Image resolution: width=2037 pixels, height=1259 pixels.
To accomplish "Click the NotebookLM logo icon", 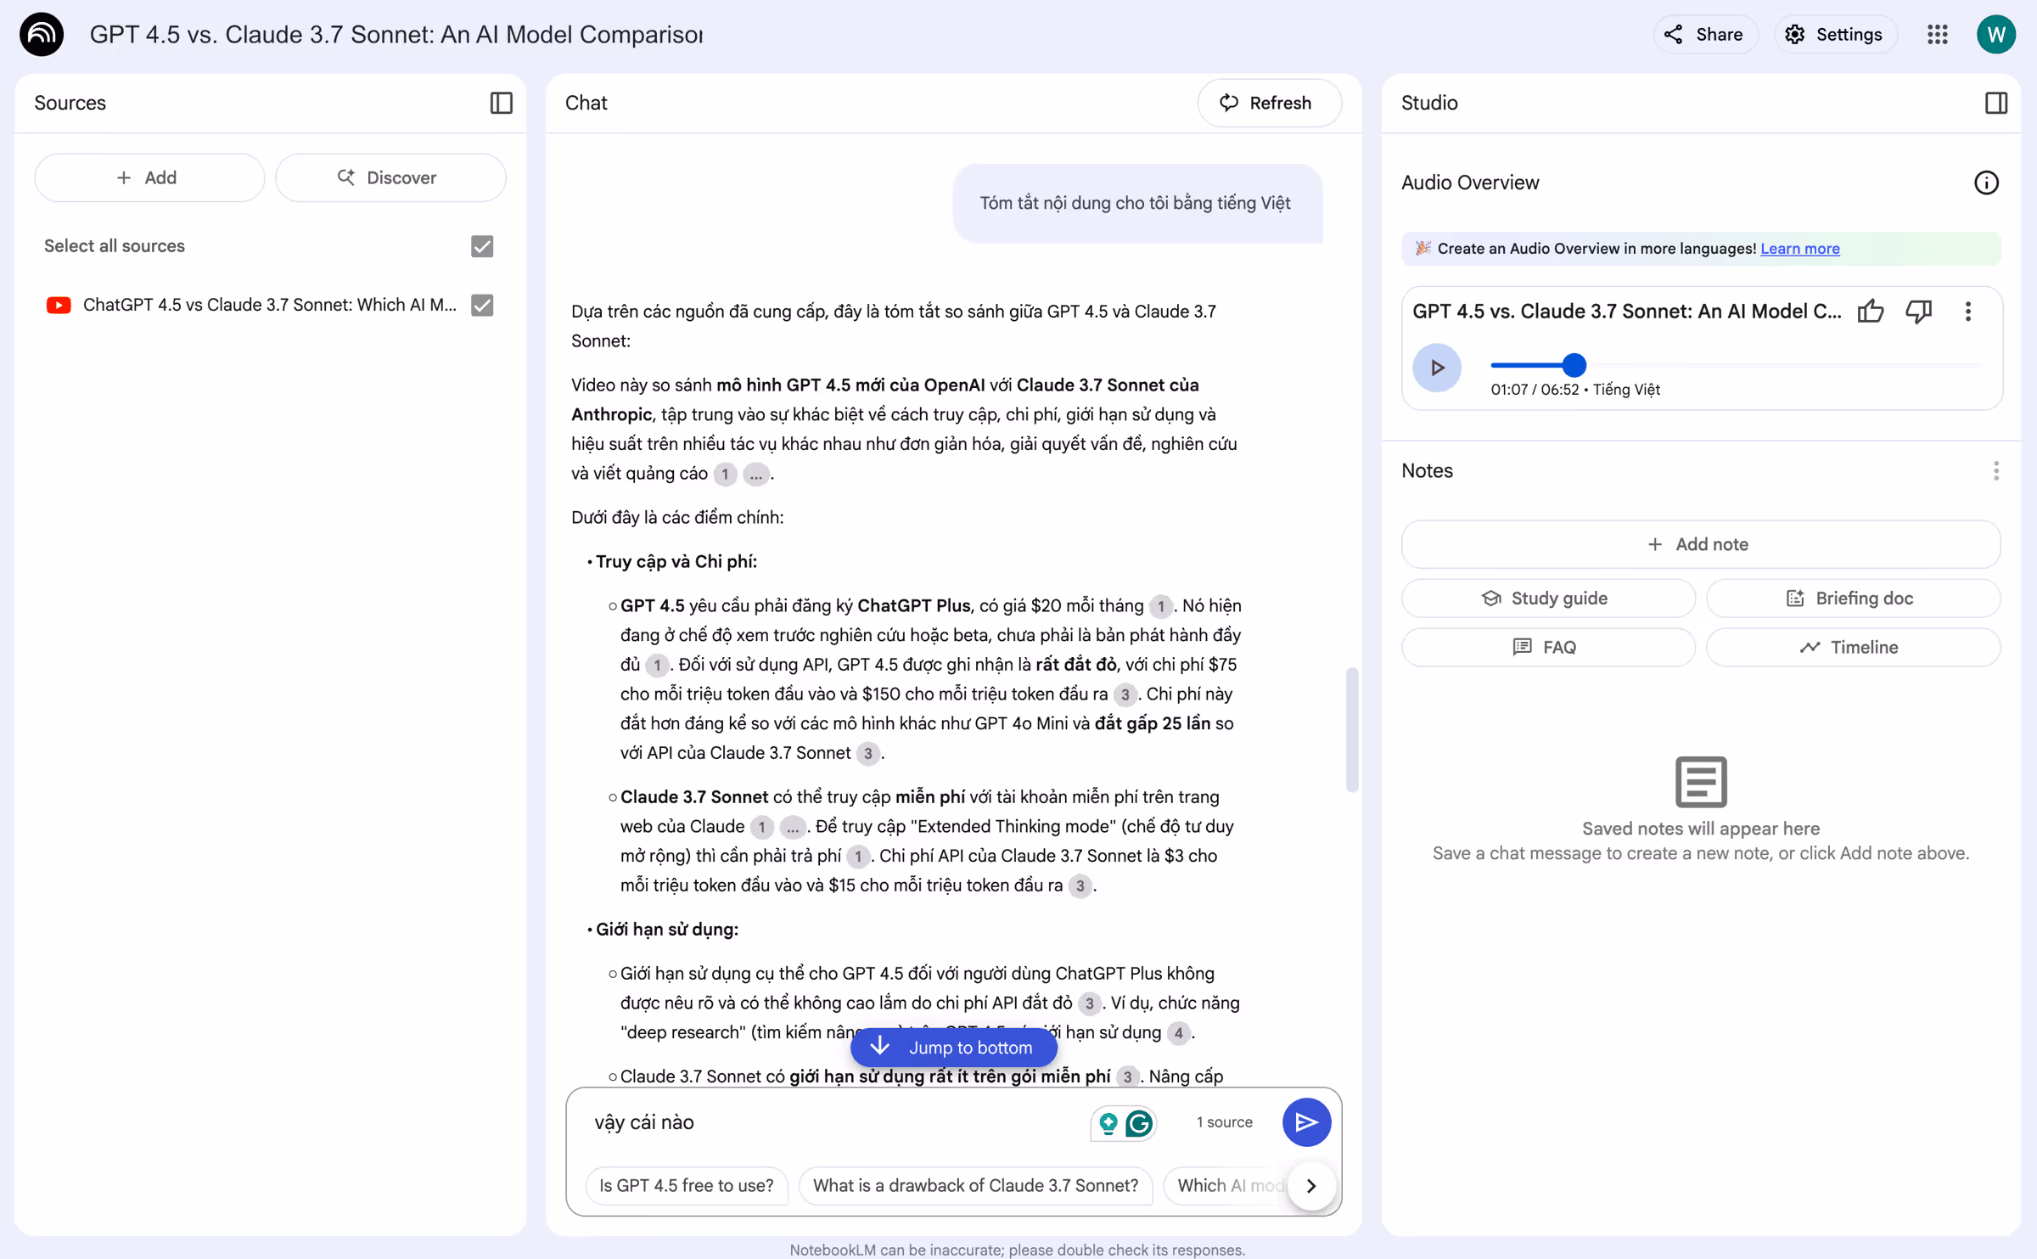I will pyautogui.click(x=41, y=35).
